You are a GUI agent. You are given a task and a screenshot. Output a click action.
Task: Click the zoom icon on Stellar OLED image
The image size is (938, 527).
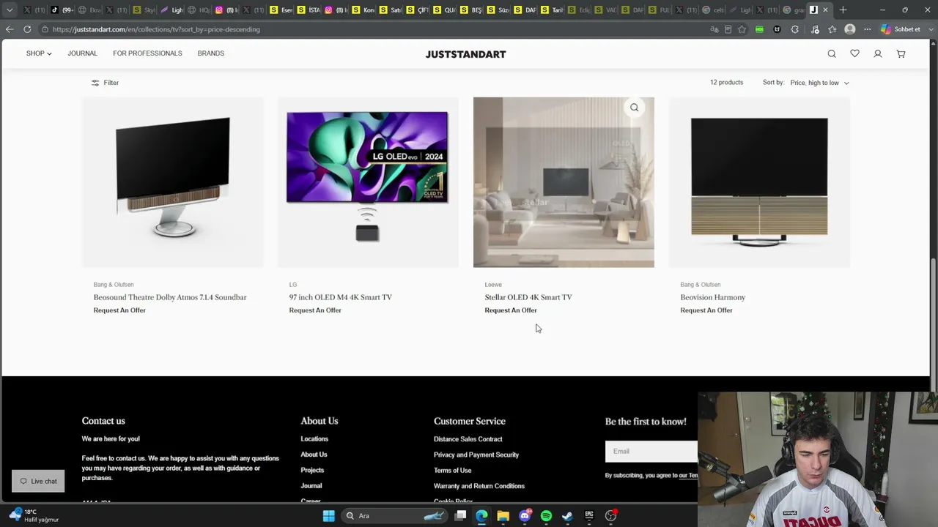(635, 108)
